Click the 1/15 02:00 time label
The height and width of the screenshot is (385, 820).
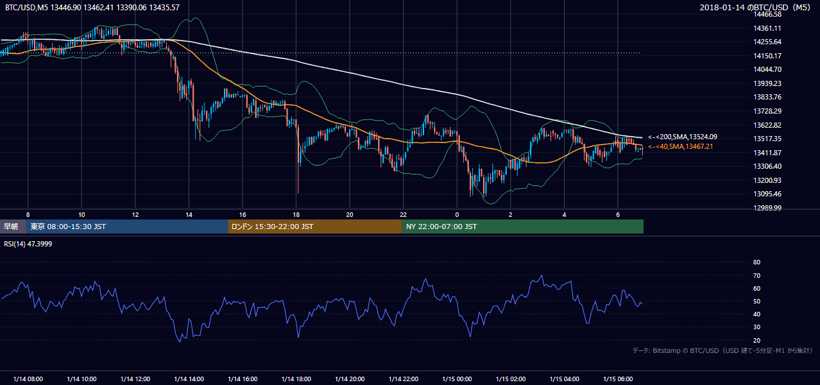510,379
